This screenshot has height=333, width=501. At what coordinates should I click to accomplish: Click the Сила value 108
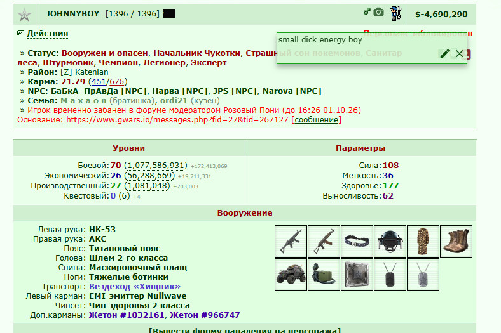tap(391, 166)
